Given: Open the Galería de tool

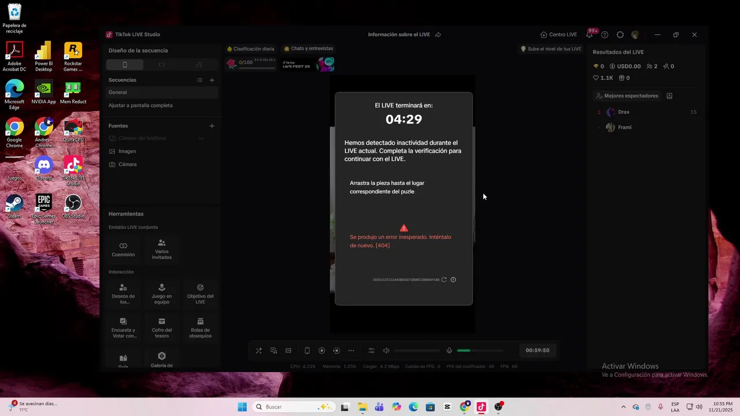Looking at the screenshot, I should [162, 359].
